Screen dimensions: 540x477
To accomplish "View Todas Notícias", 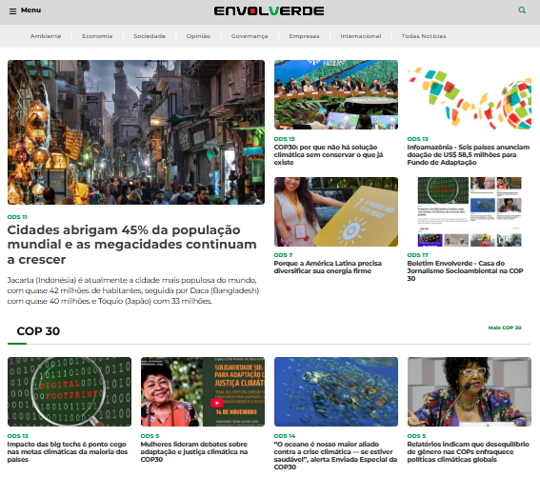I will point(424,36).
